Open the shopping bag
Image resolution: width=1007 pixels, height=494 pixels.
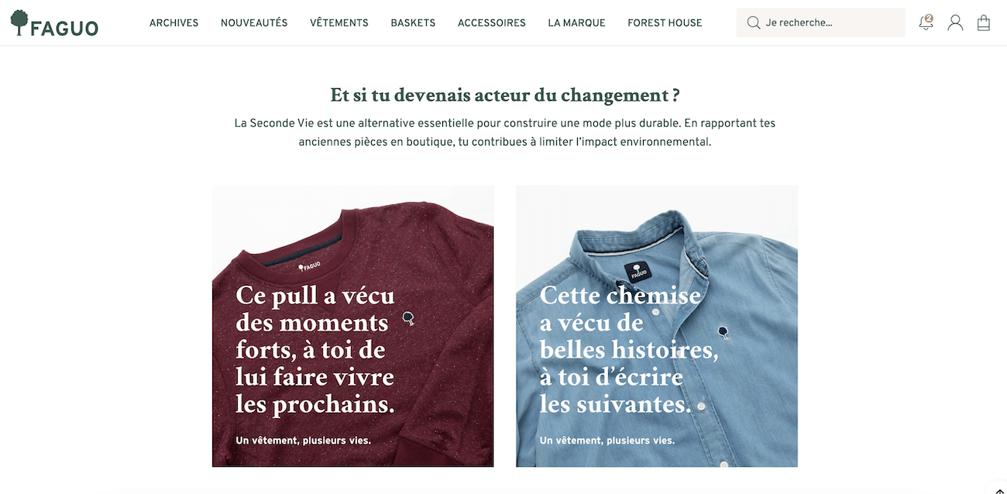click(984, 23)
